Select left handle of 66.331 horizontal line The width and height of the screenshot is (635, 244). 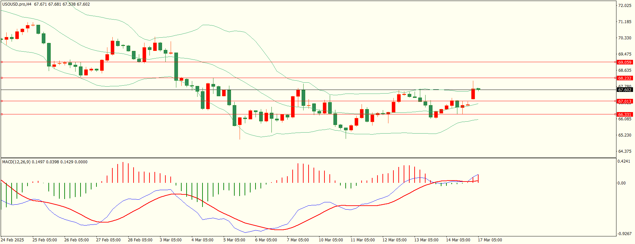2,114
